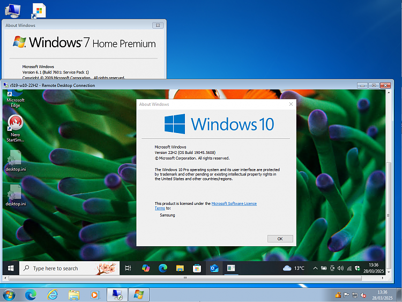Screen dimensions: 402x302
Task: Select the upper desktop.ini file icon
Action: tap(16, 161)
